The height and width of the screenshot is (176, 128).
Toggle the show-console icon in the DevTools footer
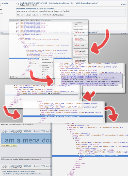click(13, 77)
